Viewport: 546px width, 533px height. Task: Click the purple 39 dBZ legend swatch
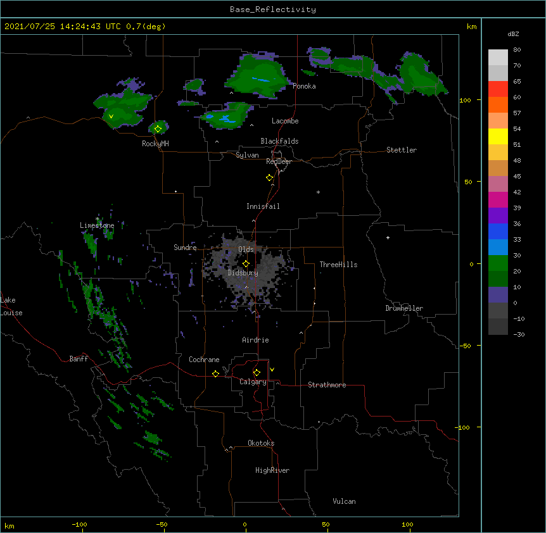click(498, 216)
